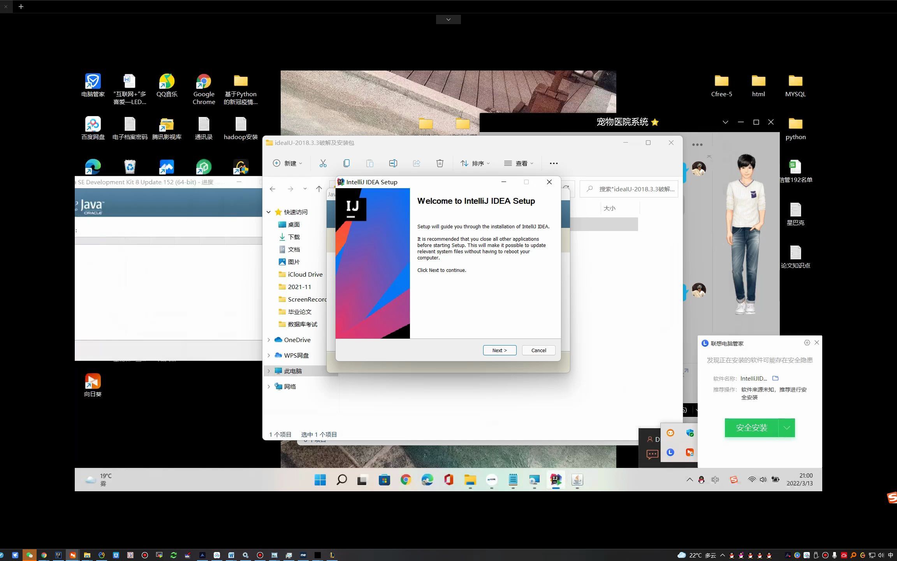The image size is (897, 561).
Task: Expand the 网络 tree node
Action: pos(269,386)
